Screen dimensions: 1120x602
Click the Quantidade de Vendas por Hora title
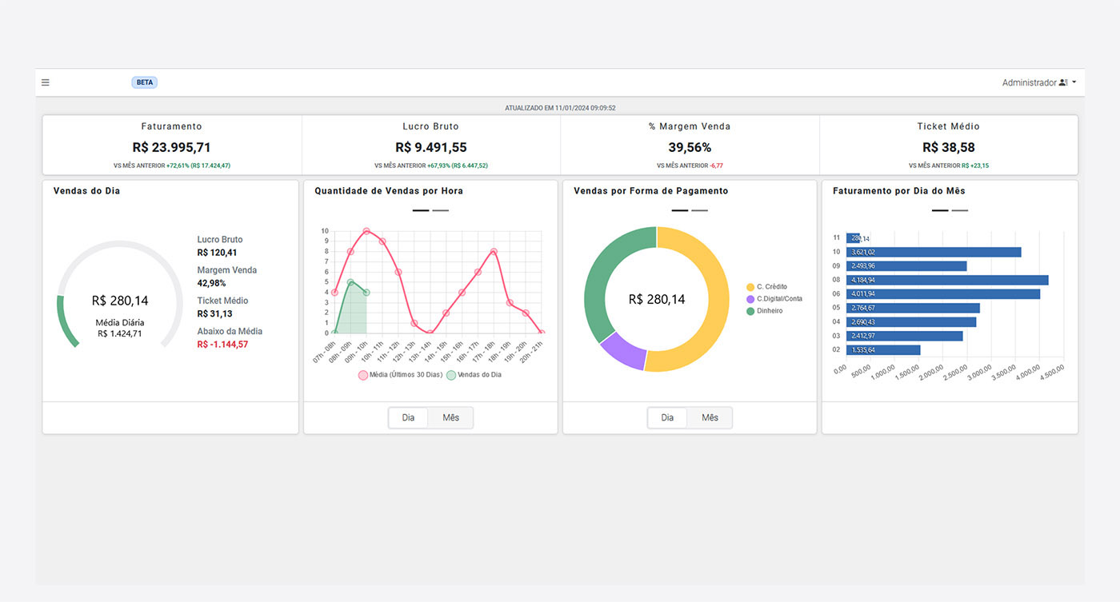389,191
